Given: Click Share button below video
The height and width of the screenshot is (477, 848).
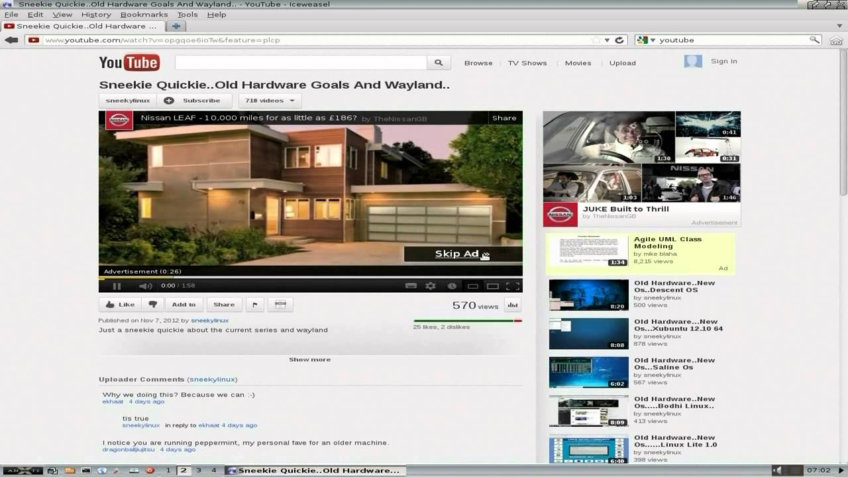Looking at the screenshot, I should (224, 305).
